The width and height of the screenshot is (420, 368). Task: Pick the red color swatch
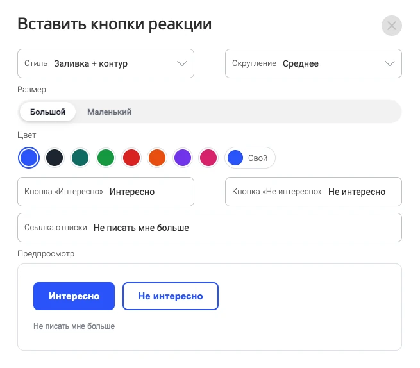131,158
